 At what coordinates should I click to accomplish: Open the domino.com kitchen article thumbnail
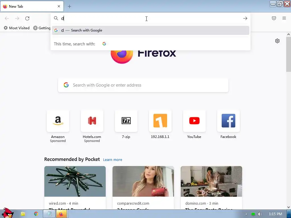tap(211, 181)
